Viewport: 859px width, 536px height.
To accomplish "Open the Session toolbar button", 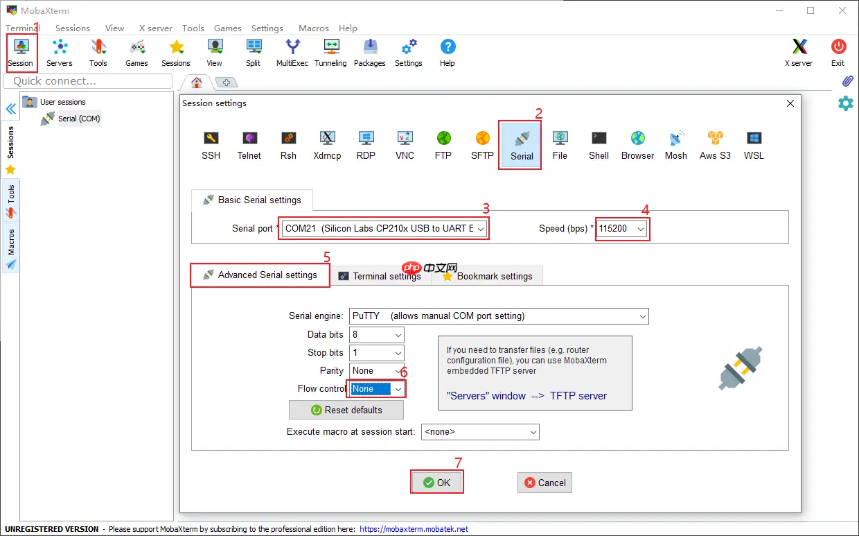I will pyautogui.click(x=21, y=53).
